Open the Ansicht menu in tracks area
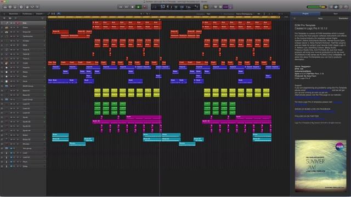 pyautogui.click(x=39, y=14)
